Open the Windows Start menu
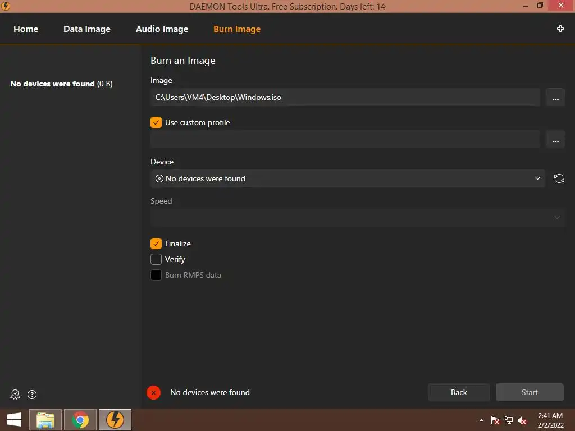 click(x=14, y=420)
